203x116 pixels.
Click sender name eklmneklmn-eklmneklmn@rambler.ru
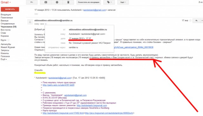coord(53,21)
